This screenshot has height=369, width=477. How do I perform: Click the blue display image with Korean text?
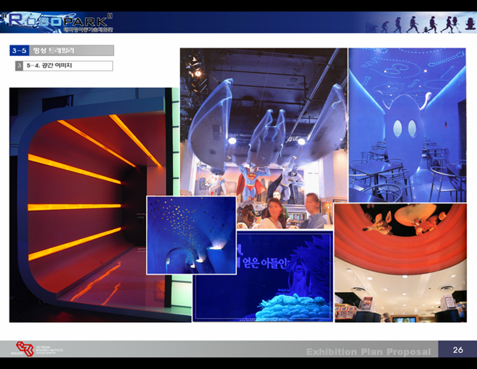tap(263, 276)
